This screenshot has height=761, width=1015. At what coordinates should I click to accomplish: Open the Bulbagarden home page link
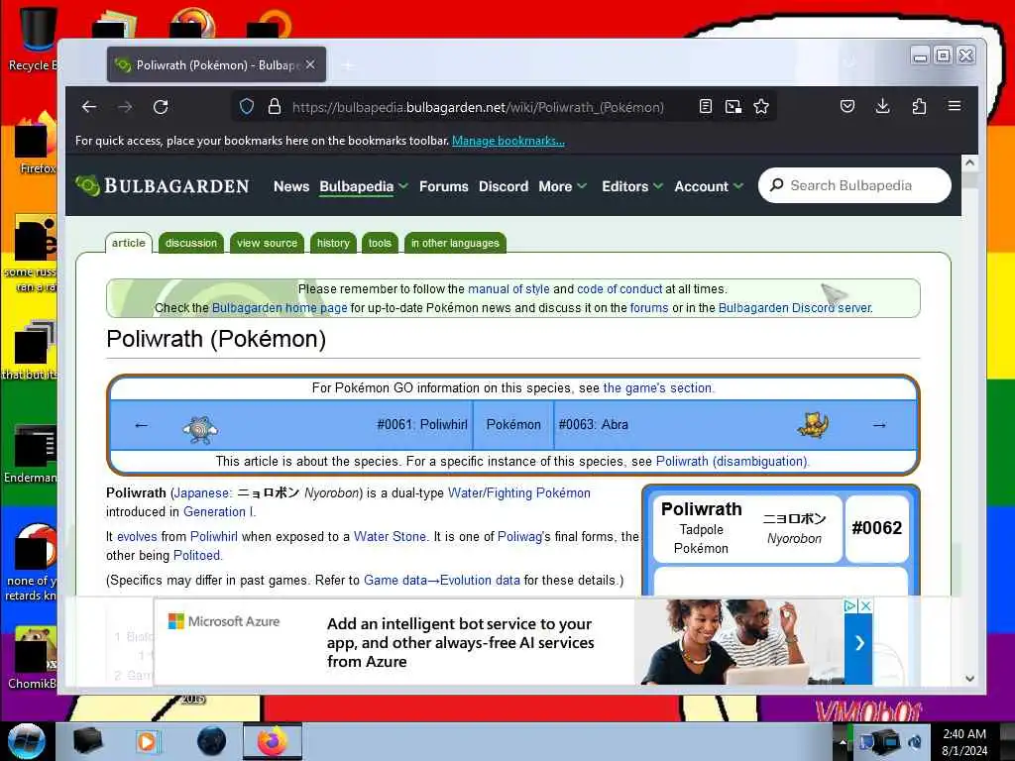click(280, 308)
